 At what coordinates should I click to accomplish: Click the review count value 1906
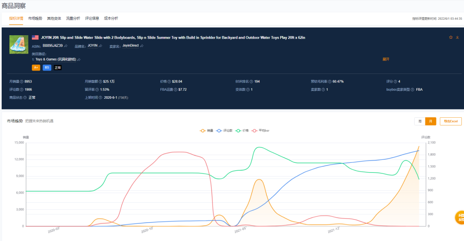click(x=28, y=89)
